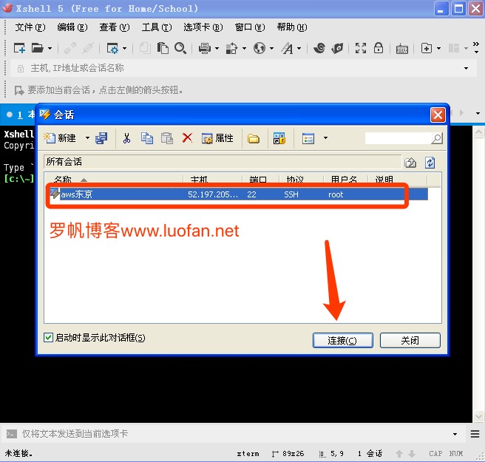
Task: Click the 关闭 close button
Action: pos(410,341)
